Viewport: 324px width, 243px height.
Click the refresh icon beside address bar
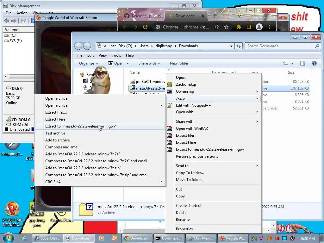coord(239,46)
